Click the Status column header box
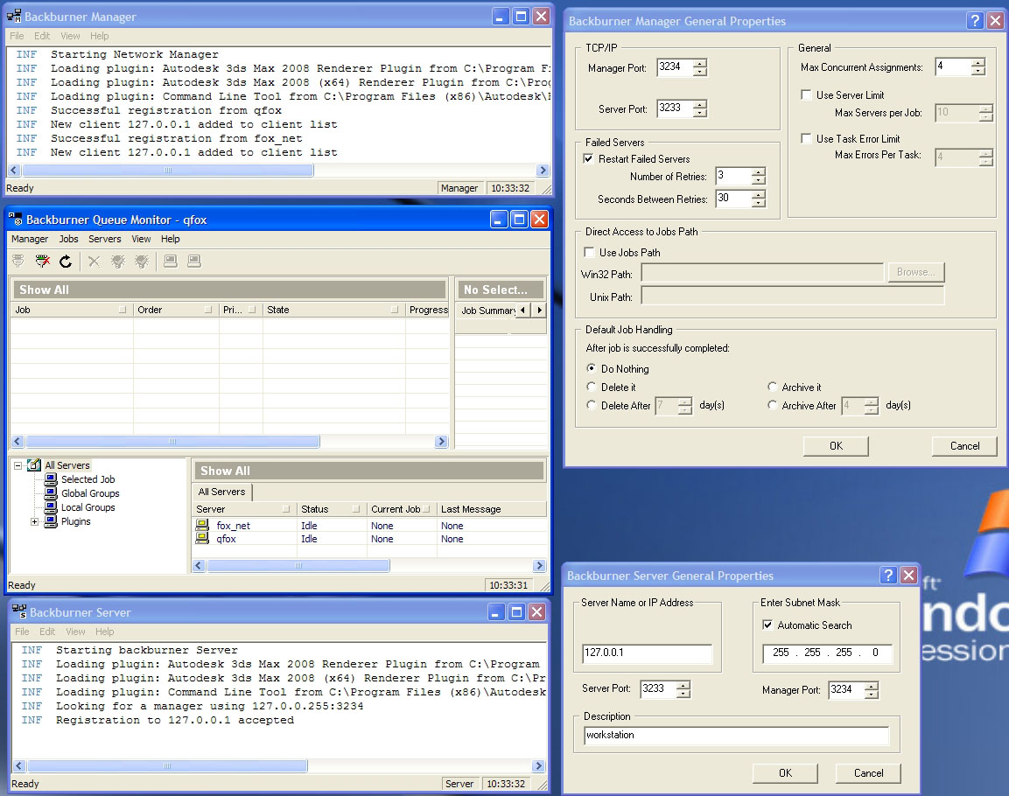 pos(356,509)
